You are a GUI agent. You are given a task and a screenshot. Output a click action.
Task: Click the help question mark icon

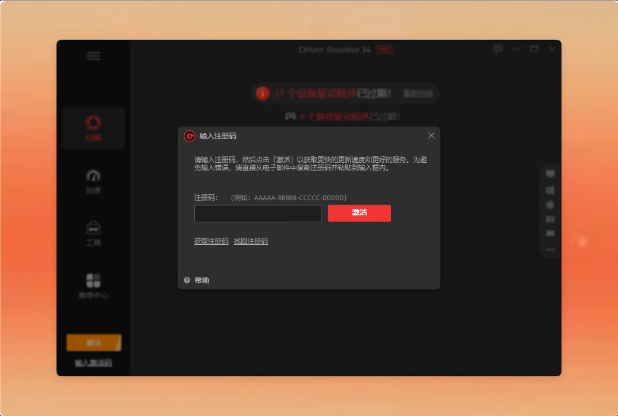187,280
